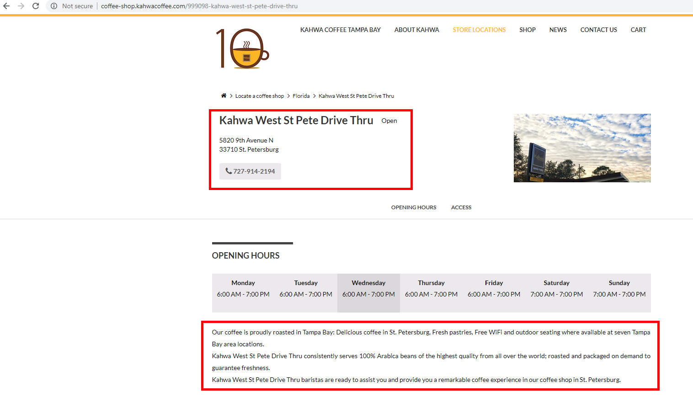Click the Kahwa 10 coffee cup logo
Image resolution: width=693 pixels, height=397 pixels.
pos(242,48)
